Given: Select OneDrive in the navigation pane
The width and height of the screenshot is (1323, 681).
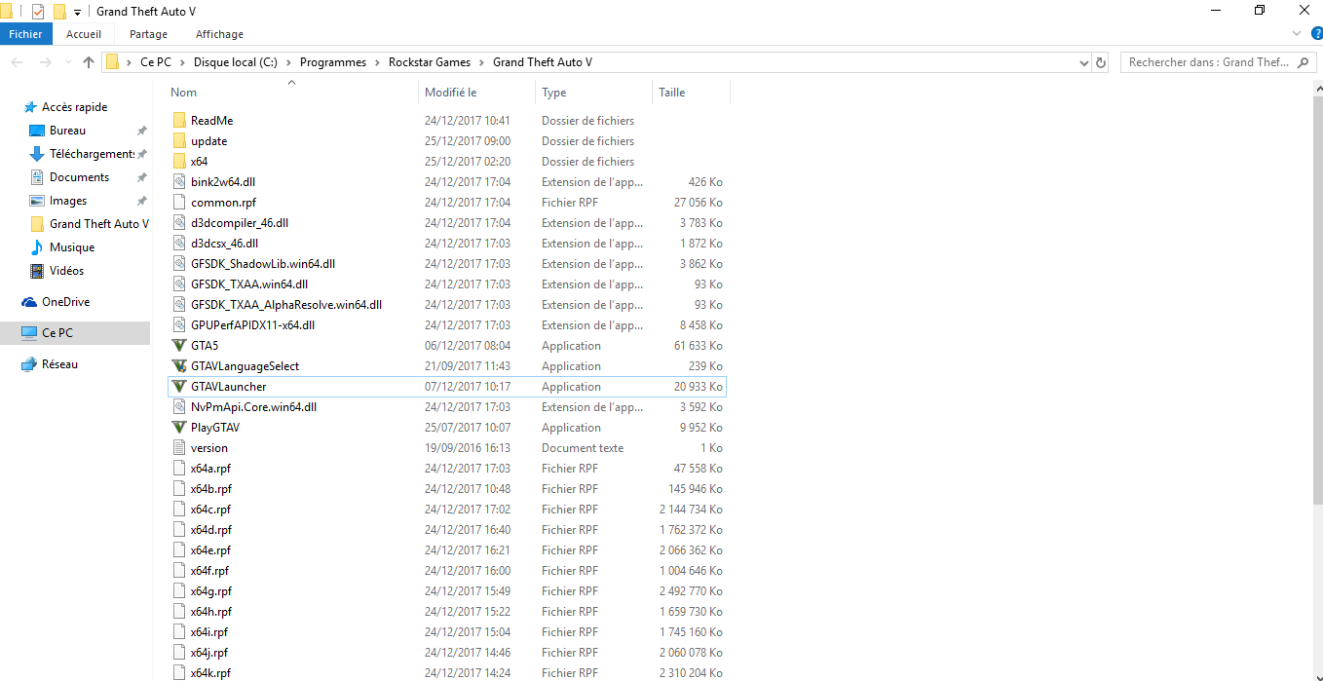Looking at the screenshot, I should point(65,302).
